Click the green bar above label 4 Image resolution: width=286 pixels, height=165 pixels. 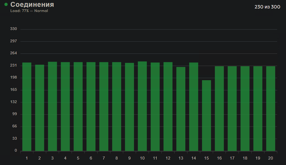[x=65, y=107]
